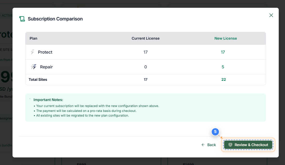This screenshot has width=285, height=165.
Task: Click the blue step 5 badge
Action: pos(215,132)
